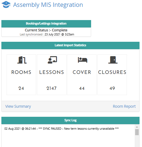142x147 pixels.
Task: Open the Room Report link
Action: 124,106
